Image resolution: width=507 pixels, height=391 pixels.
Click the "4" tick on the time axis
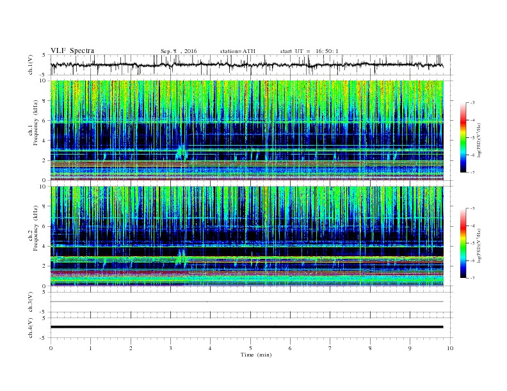pyautogui.click(x=210, y=348)
